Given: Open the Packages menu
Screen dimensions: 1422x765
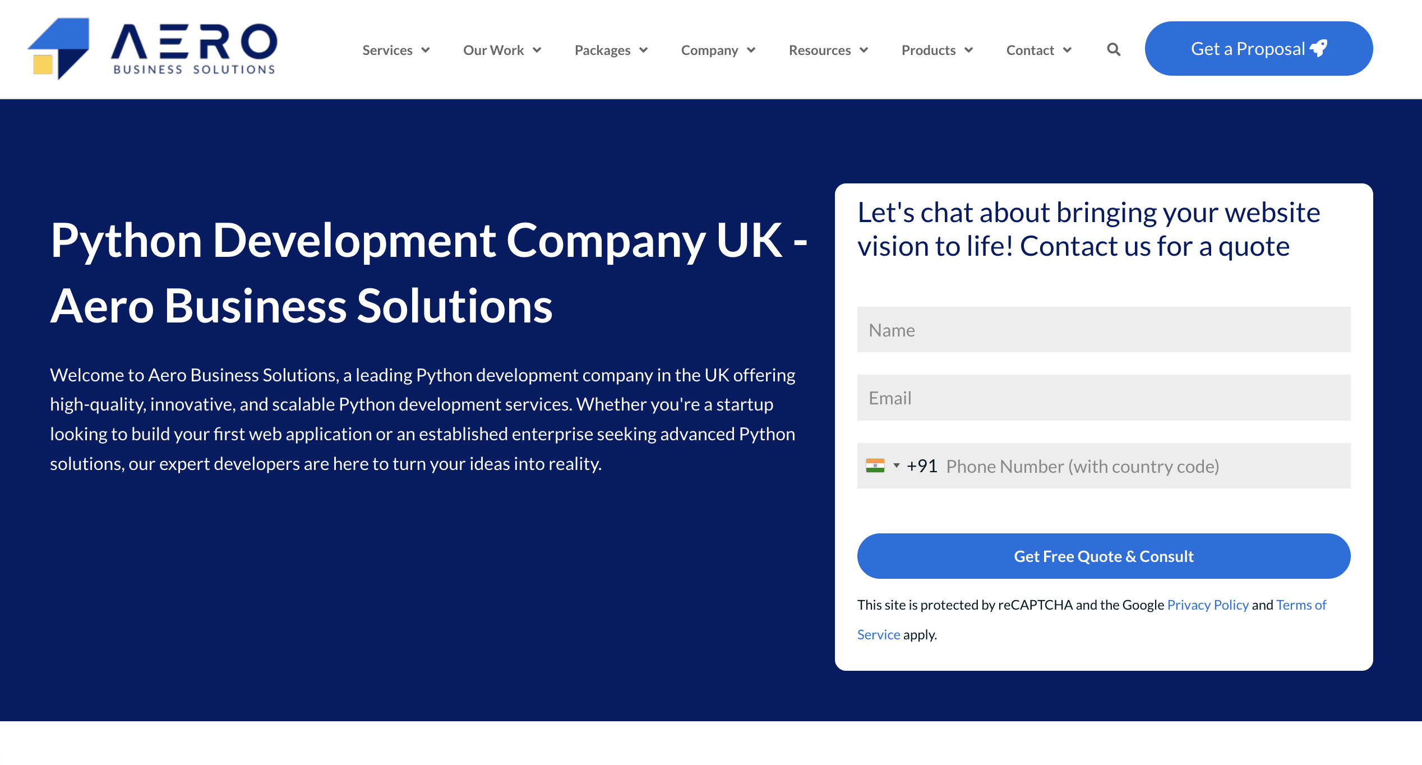Looking at the screenshot, I should [x=602, y=50].
